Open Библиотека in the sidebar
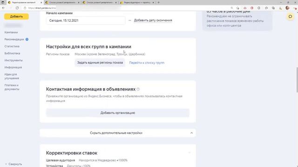Image resolution: width=298 pixels, height=167 pixels. click(12, 53)
